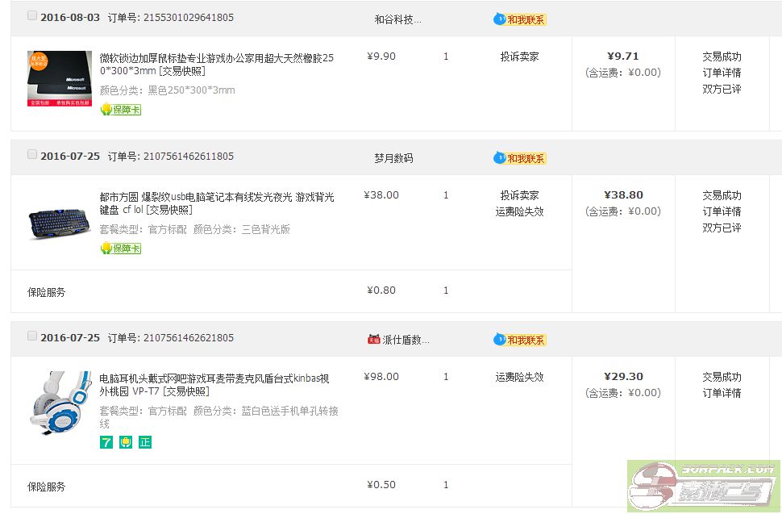Click 投诉卖家 for the mouse pad order
Image resolution: width=782 pixels, height=514 pixels.
click(519, 57)
